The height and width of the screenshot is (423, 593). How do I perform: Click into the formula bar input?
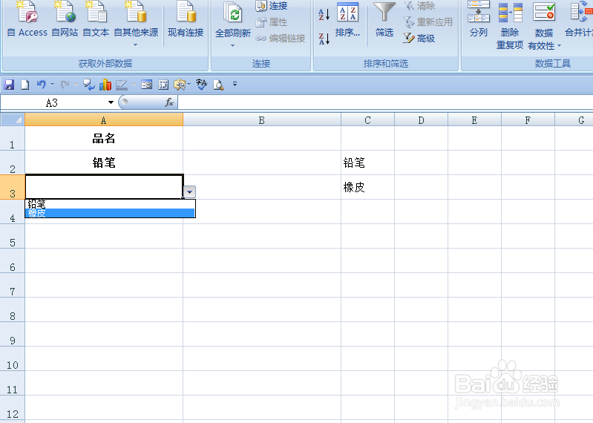tap(385, 102)
